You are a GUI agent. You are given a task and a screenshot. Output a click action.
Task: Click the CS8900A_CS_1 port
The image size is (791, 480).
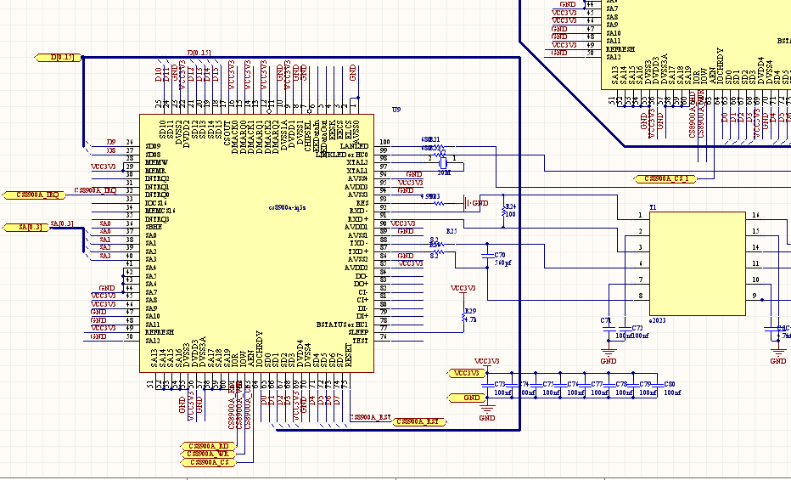point(665,178)
